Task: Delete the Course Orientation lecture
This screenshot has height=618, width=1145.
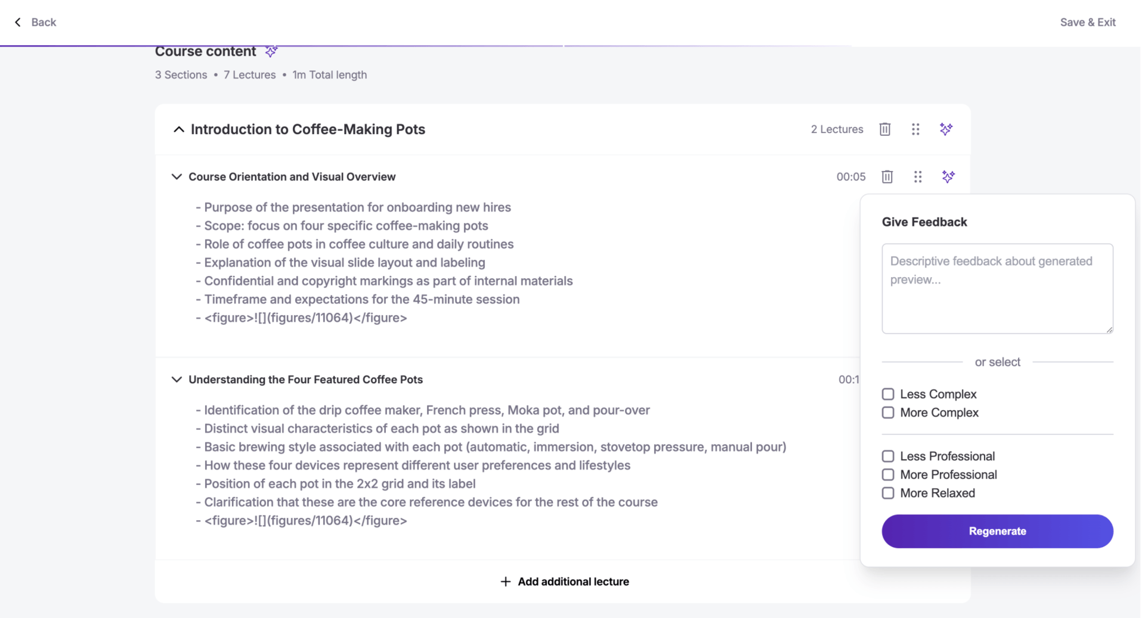Action: click(887, 176)
